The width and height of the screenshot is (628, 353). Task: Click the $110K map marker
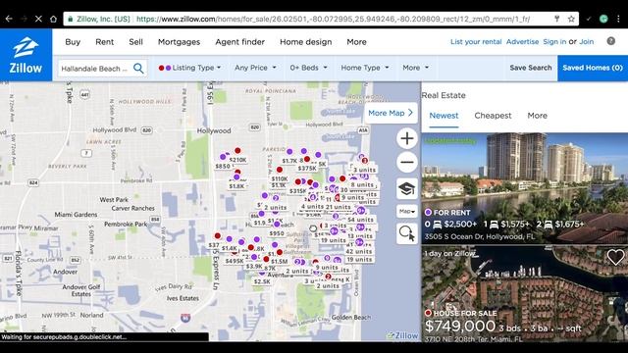pos(280,178)
